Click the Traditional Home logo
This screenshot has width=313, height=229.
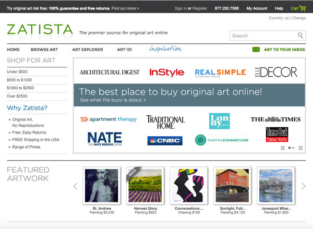(165, 122)
